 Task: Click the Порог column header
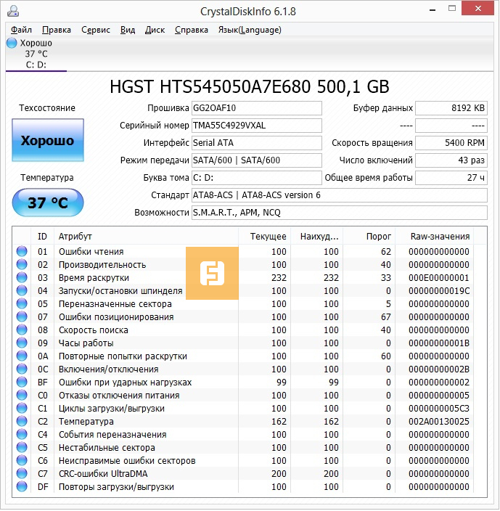369,237
